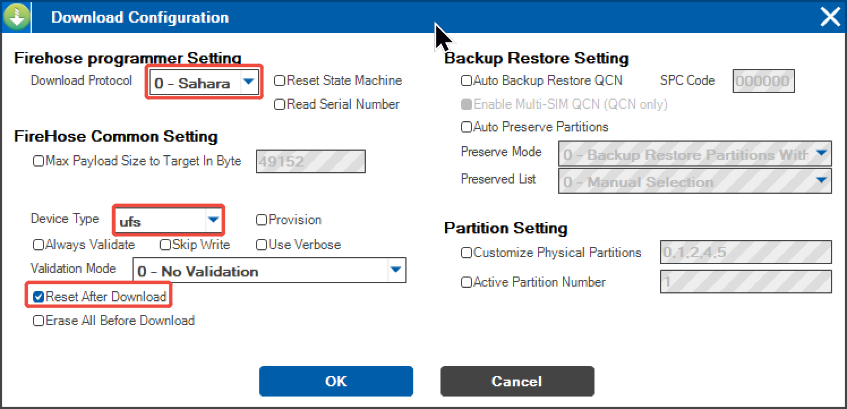Toggle Active Partition Number checkbox
This screenshot has height=409, width=847.
(467, 283)
